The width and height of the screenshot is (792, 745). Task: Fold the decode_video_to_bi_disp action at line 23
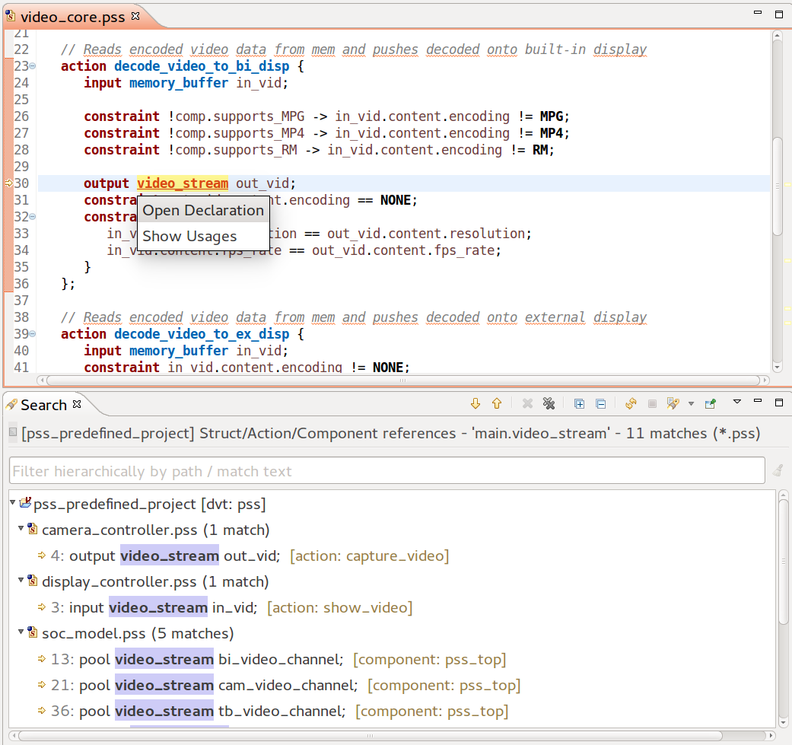point(33,66)
